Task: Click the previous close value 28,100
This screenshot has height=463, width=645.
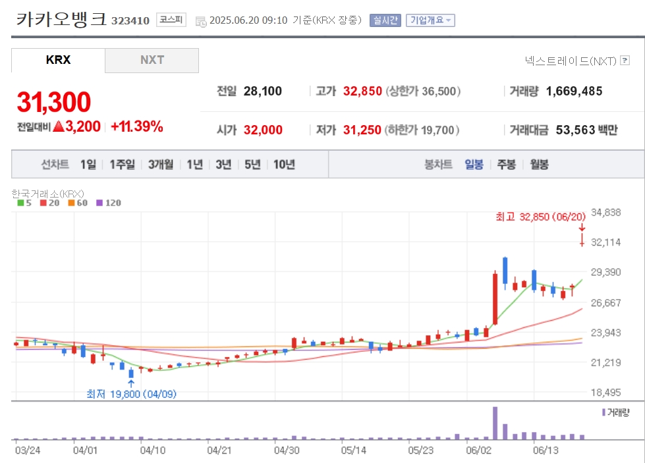Action: tap(262, 92)
